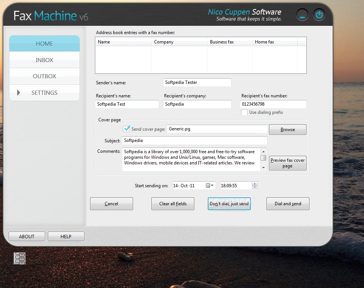Click inside the Comments text area
This screenshot has width=364, height=288.
tap(191, 160)
